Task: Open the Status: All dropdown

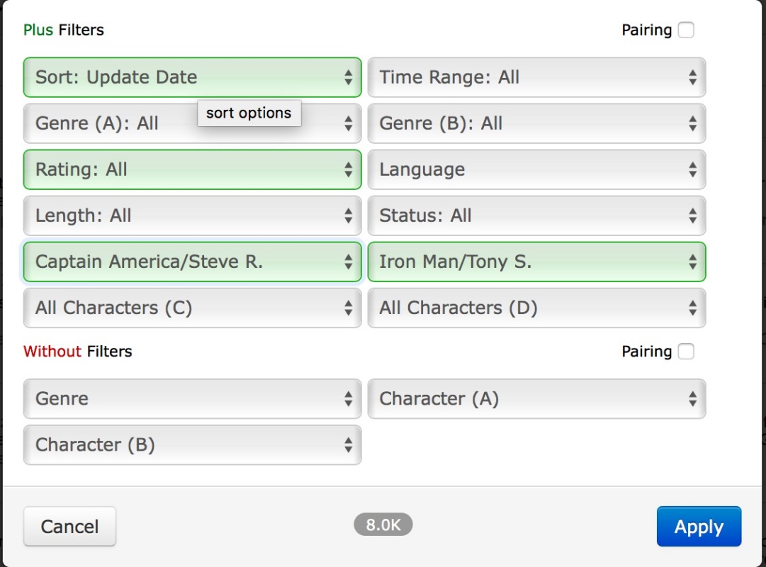Action: 536,215
